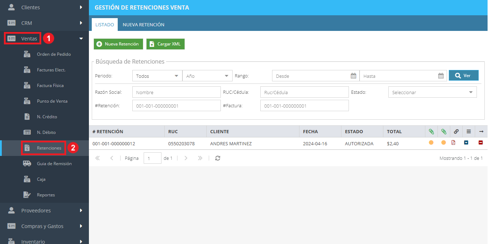
Task: Open the Desde date calendar icon
Action: (x=354, y=76)
